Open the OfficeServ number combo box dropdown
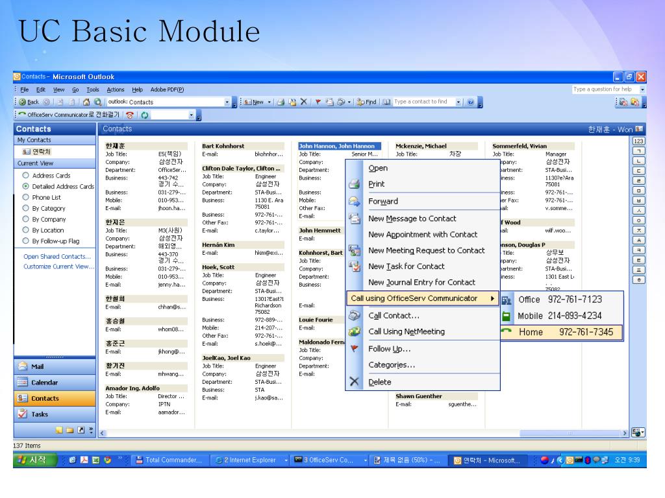Viewport: 665px width, 498px height. point(192,115)
